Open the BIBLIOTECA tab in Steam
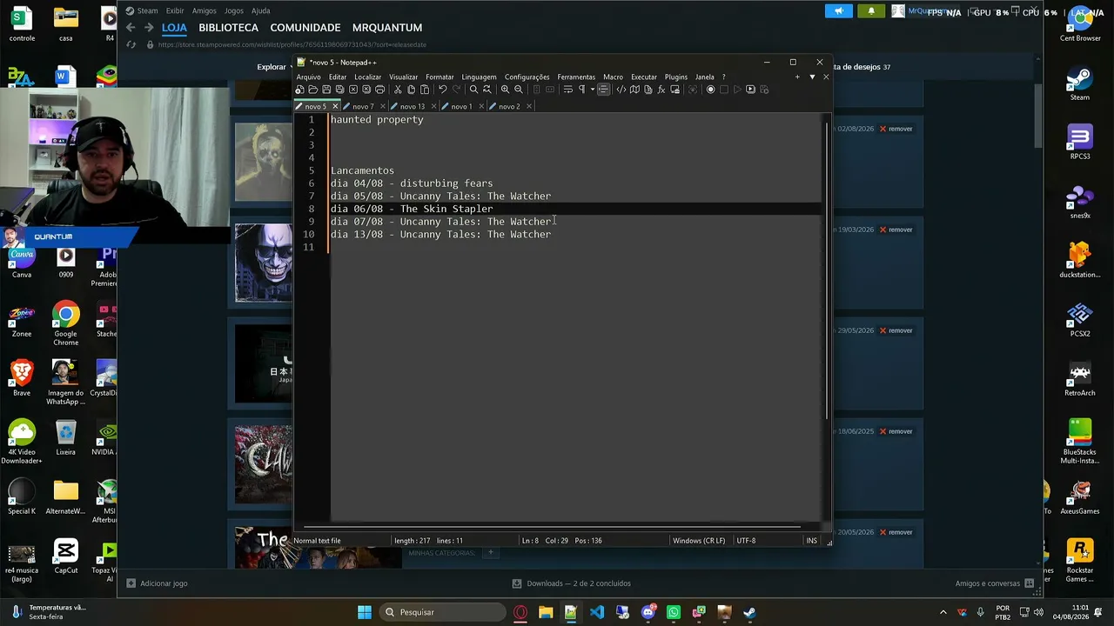The image size is (1114, 626). tap(228, 28)
